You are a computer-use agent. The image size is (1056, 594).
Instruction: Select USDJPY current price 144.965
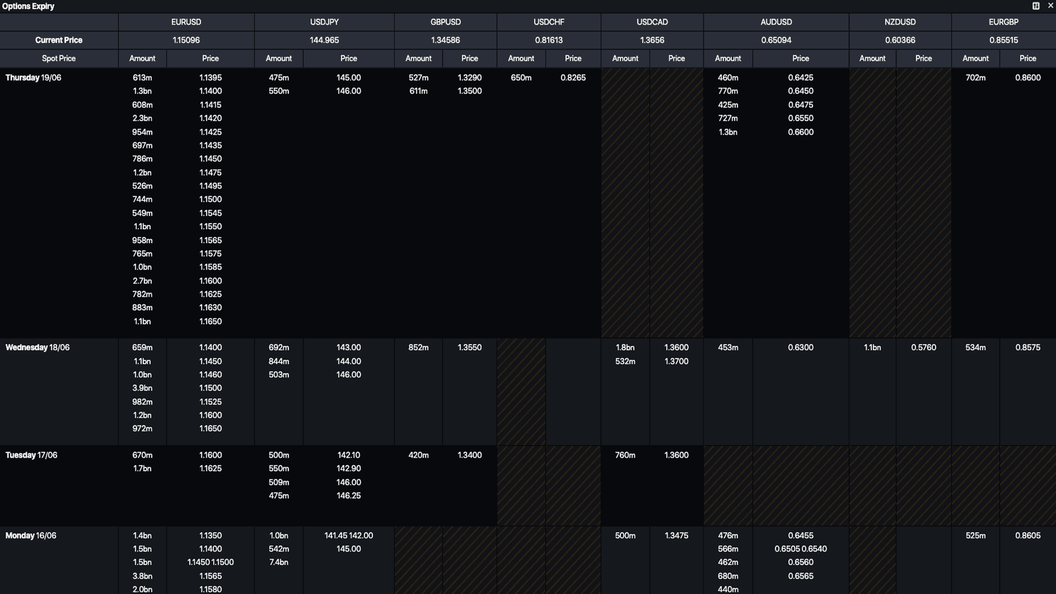(324, 40)
